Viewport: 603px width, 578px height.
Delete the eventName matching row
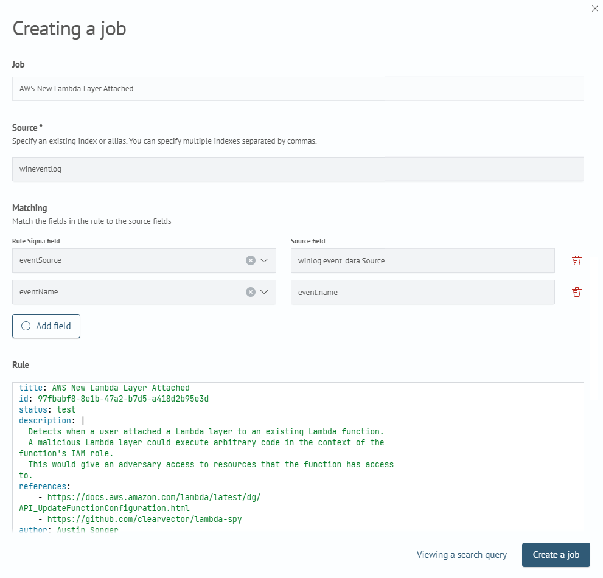(576, 292)
